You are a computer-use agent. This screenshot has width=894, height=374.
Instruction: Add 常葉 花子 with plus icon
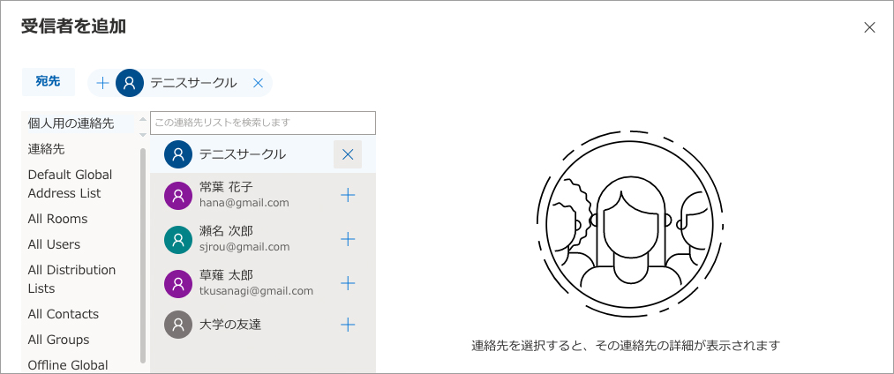click(x=348, y=195)
